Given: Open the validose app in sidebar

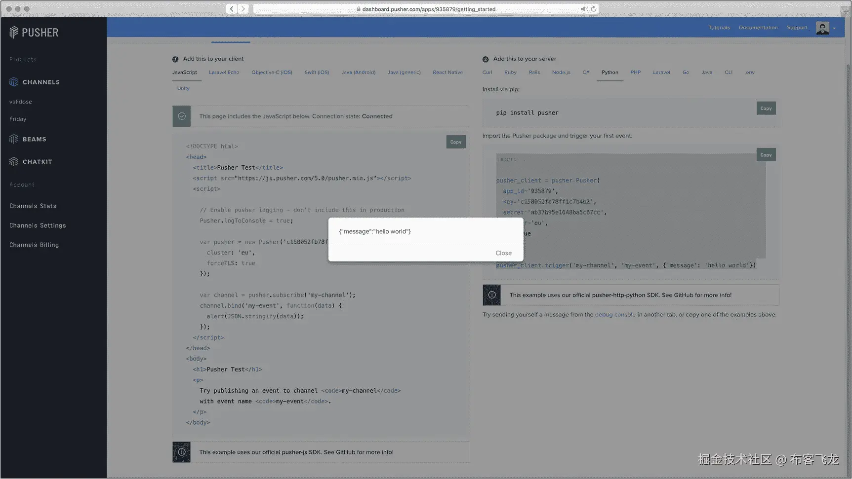Looking at the screenshot, I should pyautogui.click(x=21, y=102).
